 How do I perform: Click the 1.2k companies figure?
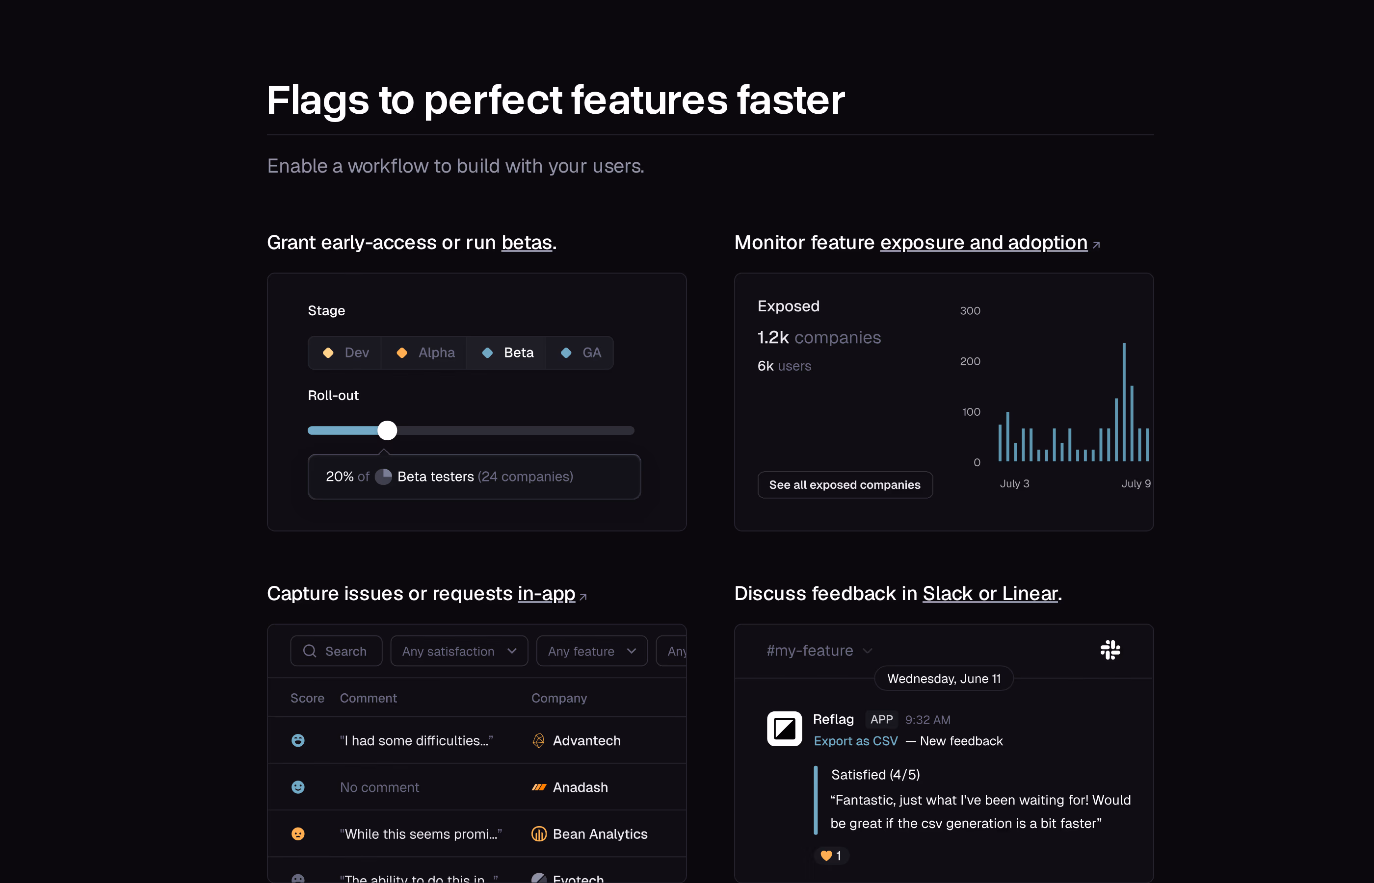(819, 337)
